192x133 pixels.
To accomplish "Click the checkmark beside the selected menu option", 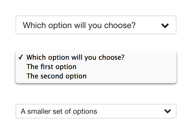I will tap(20, 57).
